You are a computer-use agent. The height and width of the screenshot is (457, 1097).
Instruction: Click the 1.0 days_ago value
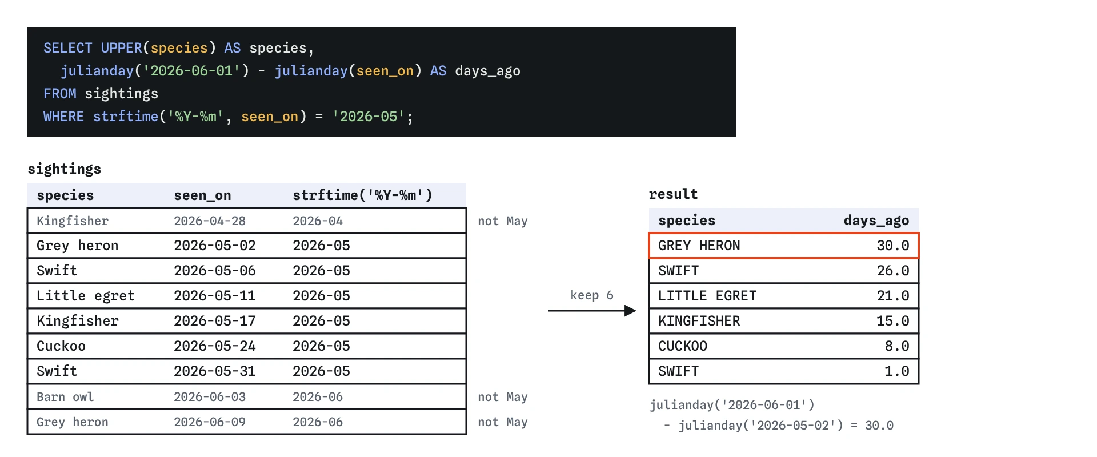(897, 371)
